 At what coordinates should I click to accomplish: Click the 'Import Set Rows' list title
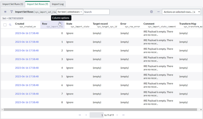point(24,12)
